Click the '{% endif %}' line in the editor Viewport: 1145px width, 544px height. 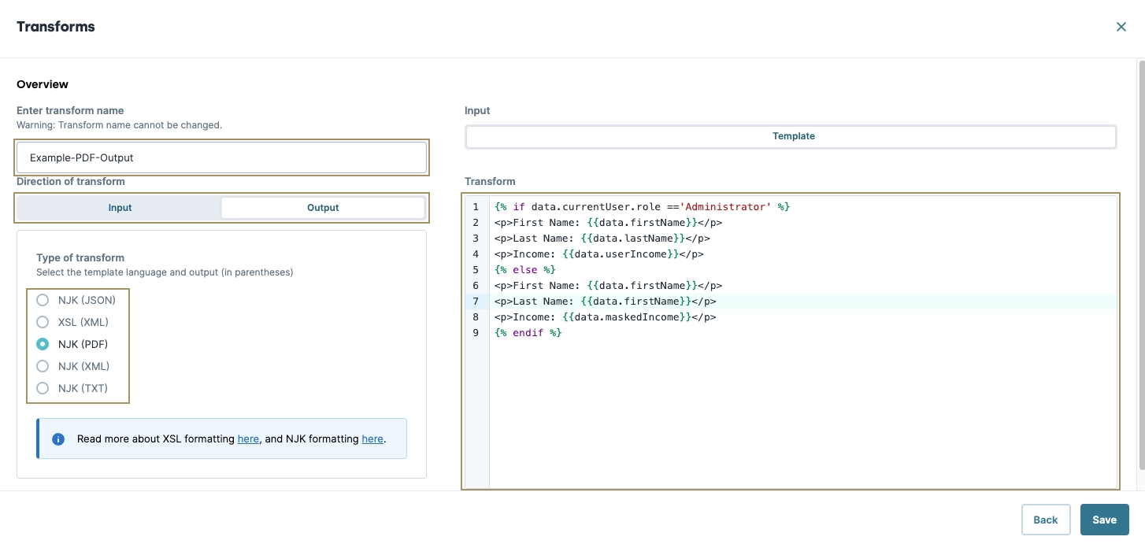528,333
